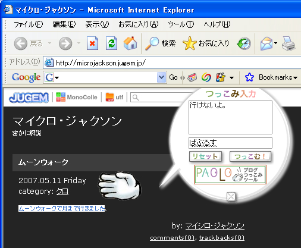Screen dimensions: 301x248
Task: Close the speech bubble with X box
Action: pyautogui.click(x=231, y=197)
